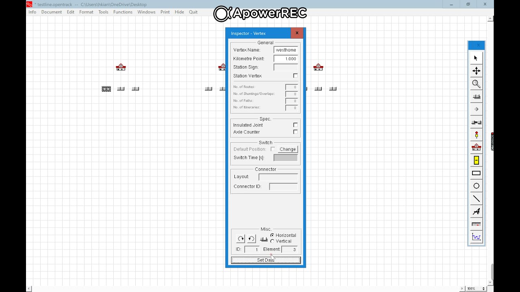The height and width of the screenshot is (292, 520).
Task: Click the rightmost station icon on canvas
Action: point(318,67)
